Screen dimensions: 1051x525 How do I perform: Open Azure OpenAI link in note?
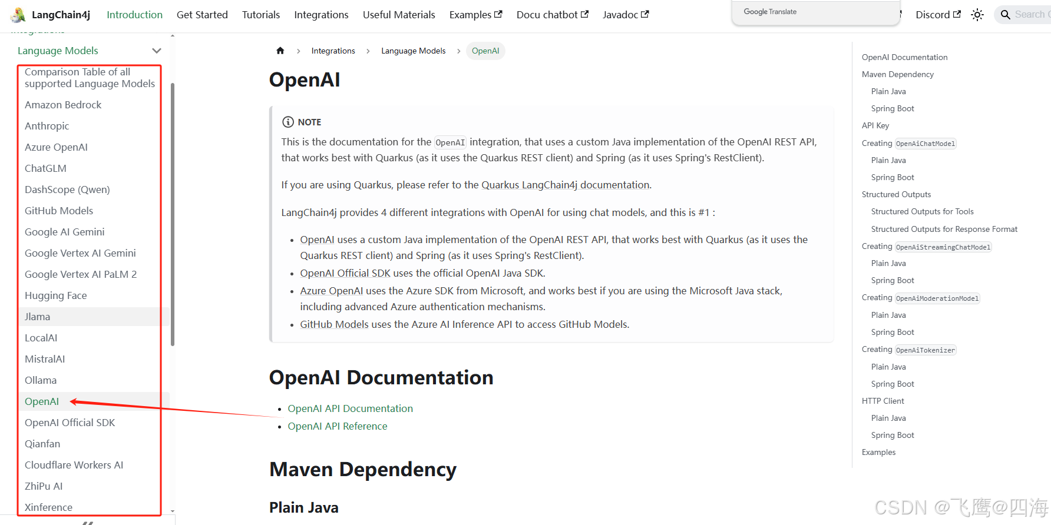click(x=332, y=291)
